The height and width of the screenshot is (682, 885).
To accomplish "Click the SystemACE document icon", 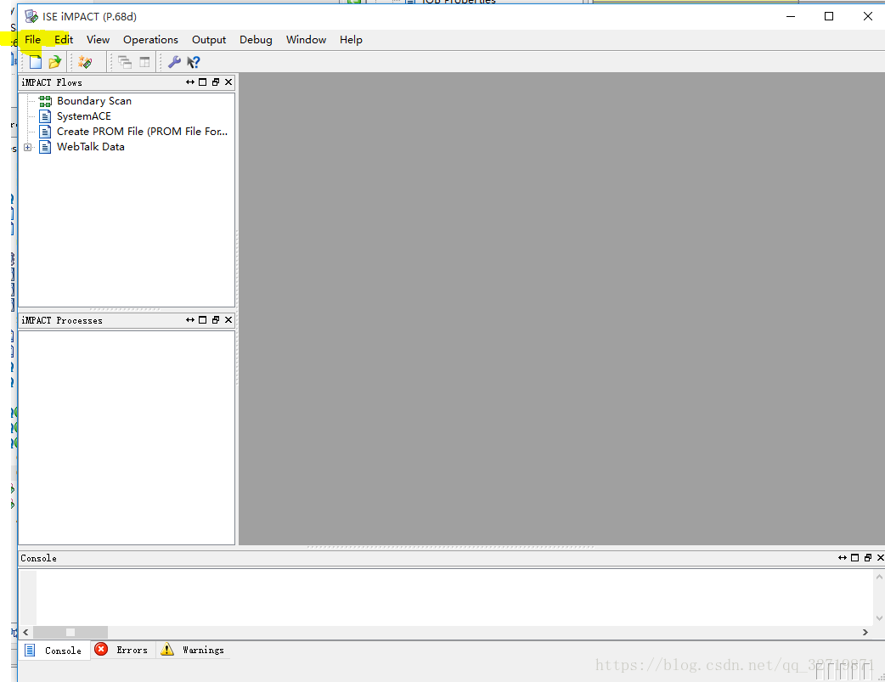I will click(x=45, y=116).
